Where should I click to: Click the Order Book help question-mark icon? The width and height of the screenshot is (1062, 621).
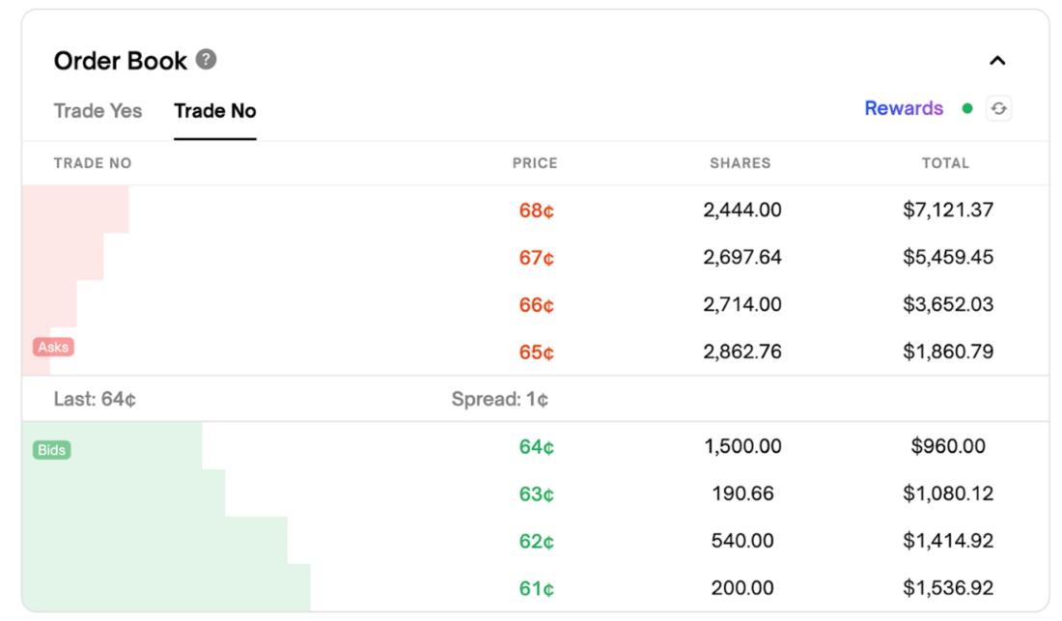point(206,60)
